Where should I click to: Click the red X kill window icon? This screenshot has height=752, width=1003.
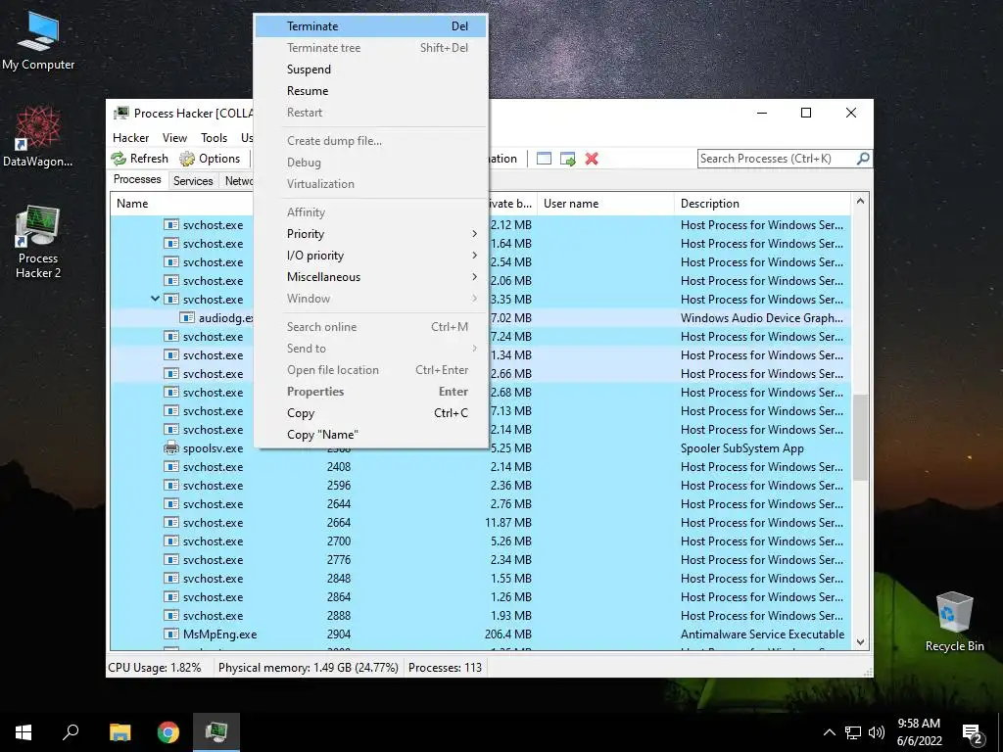pyautogui.click(x=592, y=159)
